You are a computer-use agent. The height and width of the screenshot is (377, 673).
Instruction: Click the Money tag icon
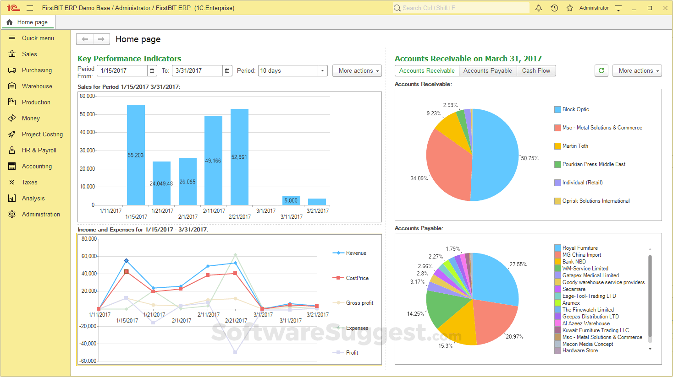tap(12, 118)
